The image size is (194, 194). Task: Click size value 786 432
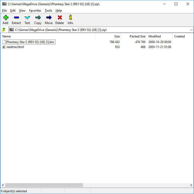114,42
